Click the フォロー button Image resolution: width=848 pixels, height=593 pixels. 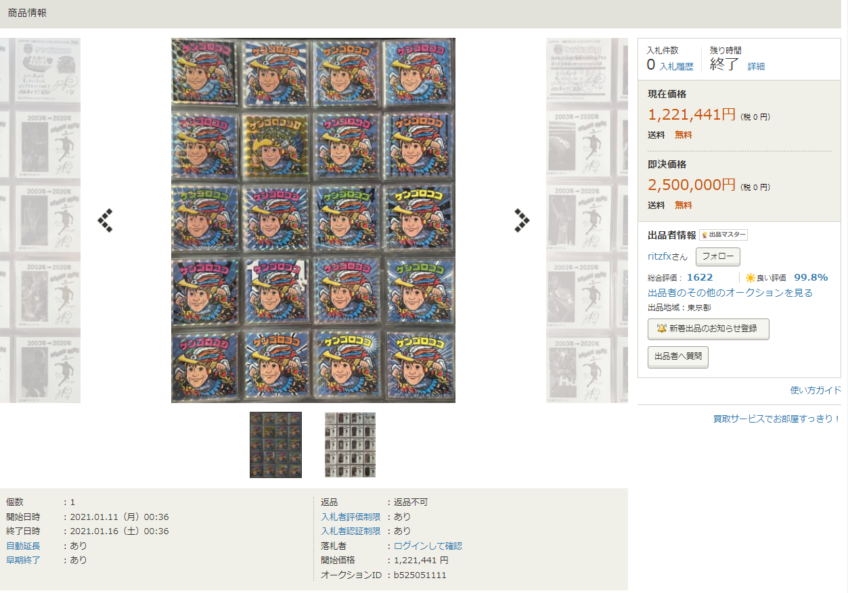click(718, 257)
